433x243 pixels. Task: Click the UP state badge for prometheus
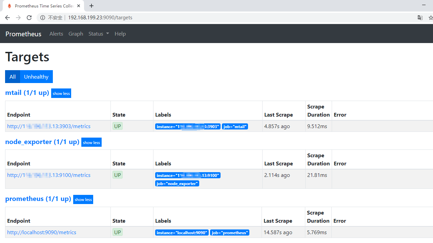[118, 232]
